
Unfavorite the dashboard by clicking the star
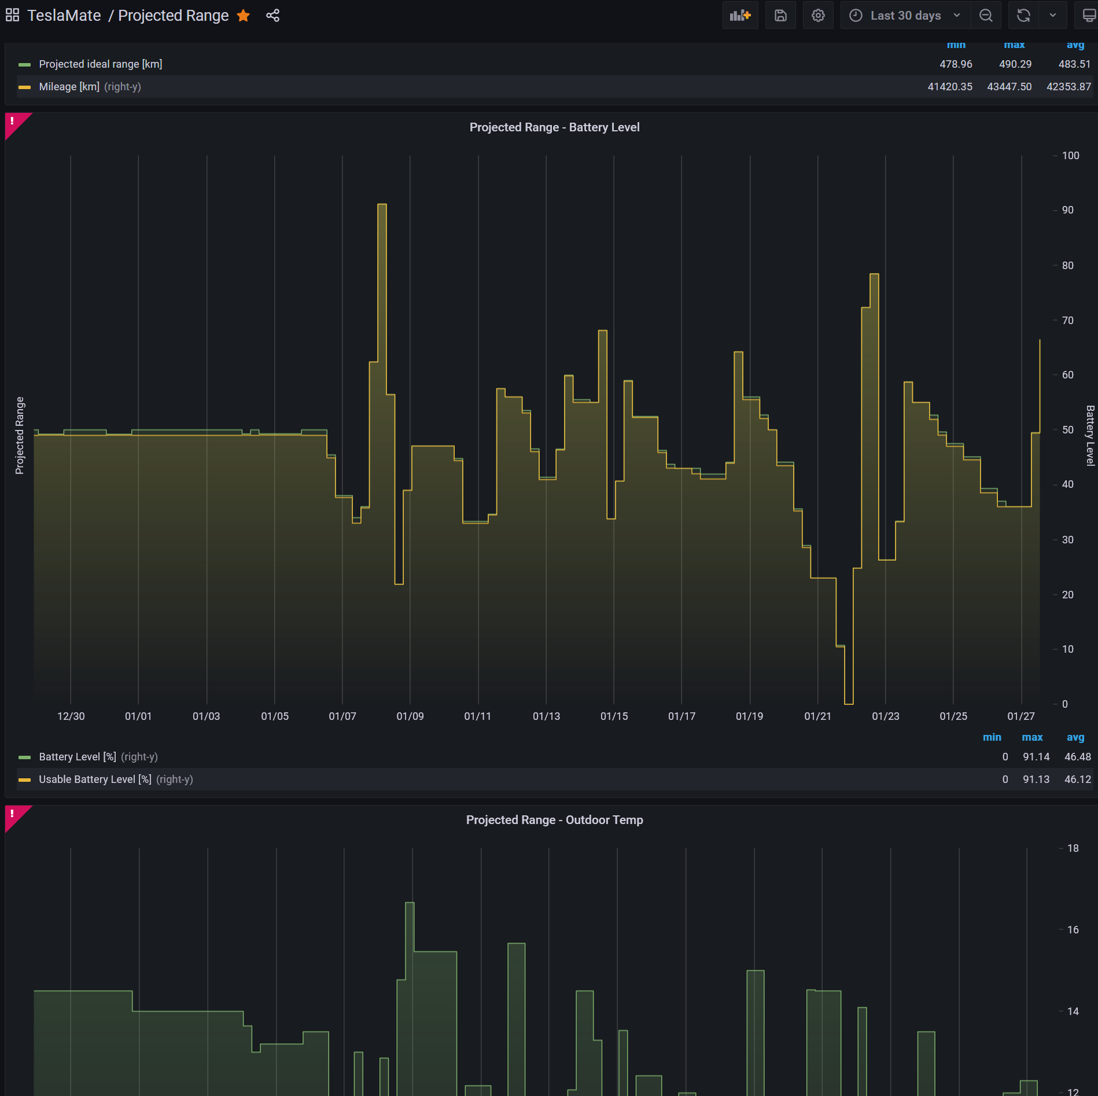(244, 16)
